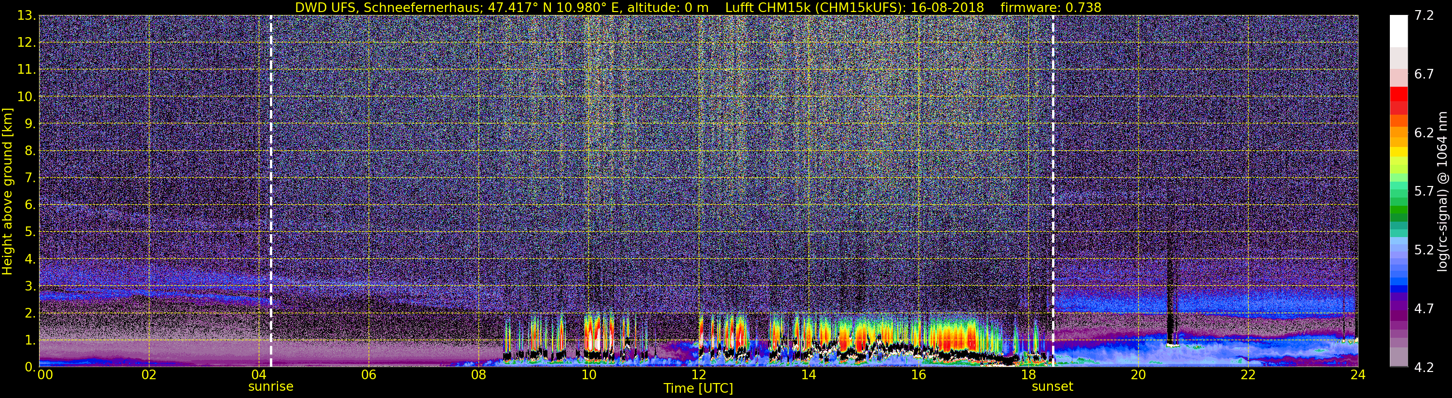1452x398 pixels.
Task: Click the 'Height above ground [km]' axis label
Action: tap(7, 191)
